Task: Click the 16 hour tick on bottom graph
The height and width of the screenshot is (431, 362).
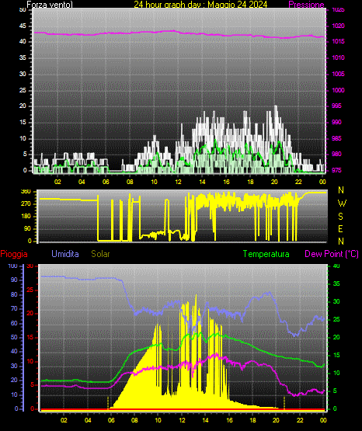Action: pos(229,420)
